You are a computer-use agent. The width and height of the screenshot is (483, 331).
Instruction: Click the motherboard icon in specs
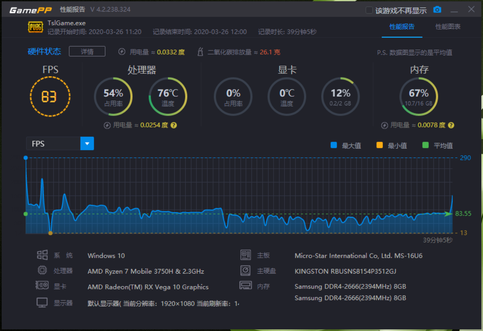(245, 255)
